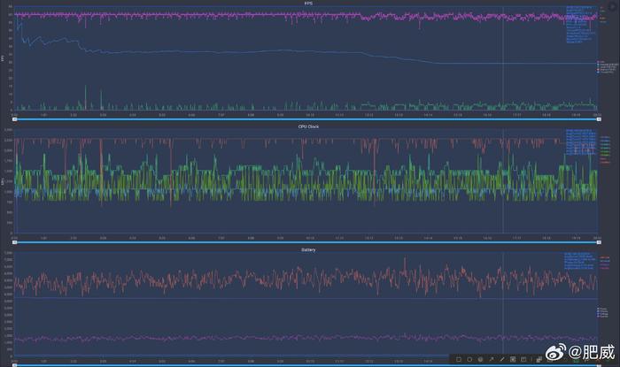Screen dimensions: 620x367
Task: Click the FPS chart title
Action: coord(308,4)
